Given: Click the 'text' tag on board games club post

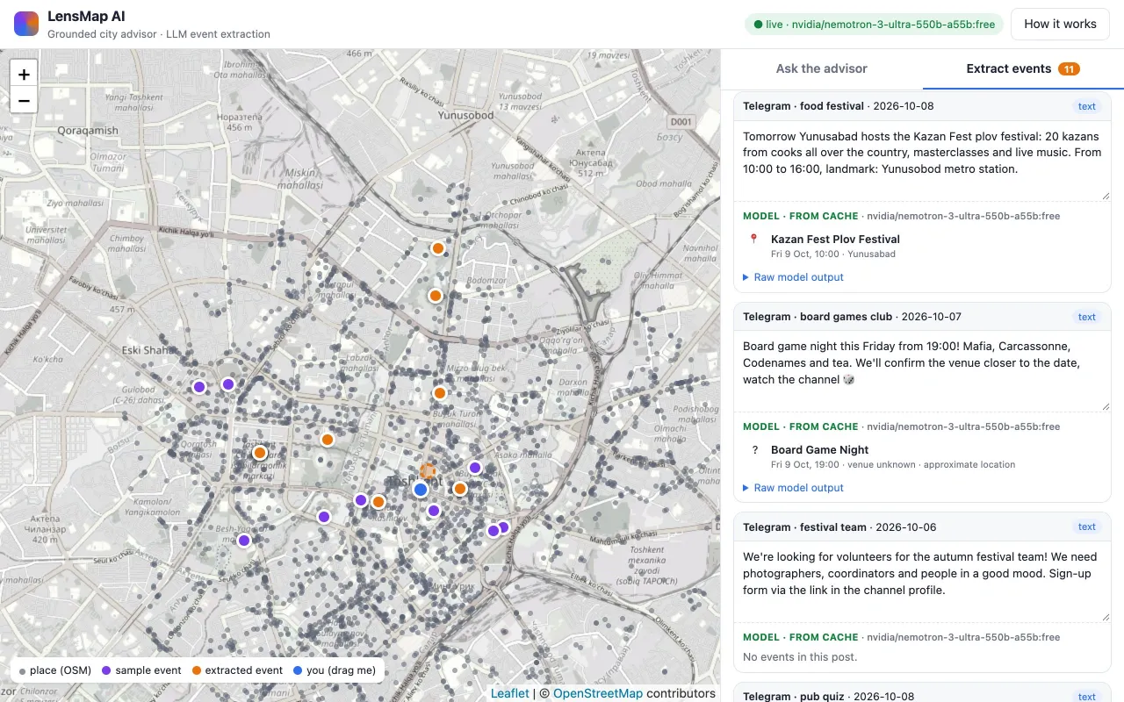Looking at the screenshot, I should pyautogui.click(x=1087, y=317).
